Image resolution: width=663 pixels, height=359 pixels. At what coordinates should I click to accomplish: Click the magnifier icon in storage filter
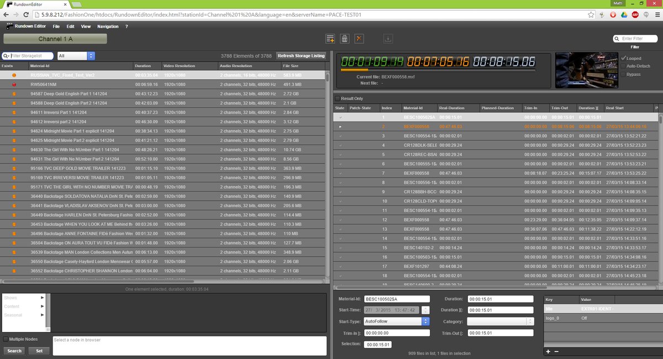6,56
